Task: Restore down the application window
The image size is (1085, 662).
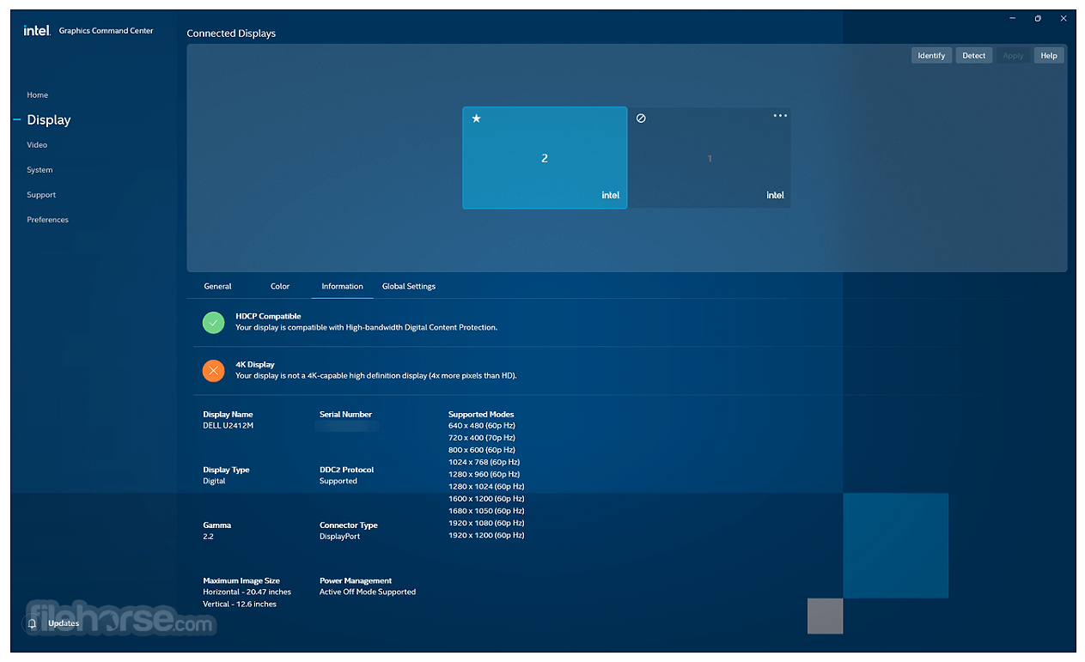Action: pos(1038,18)
